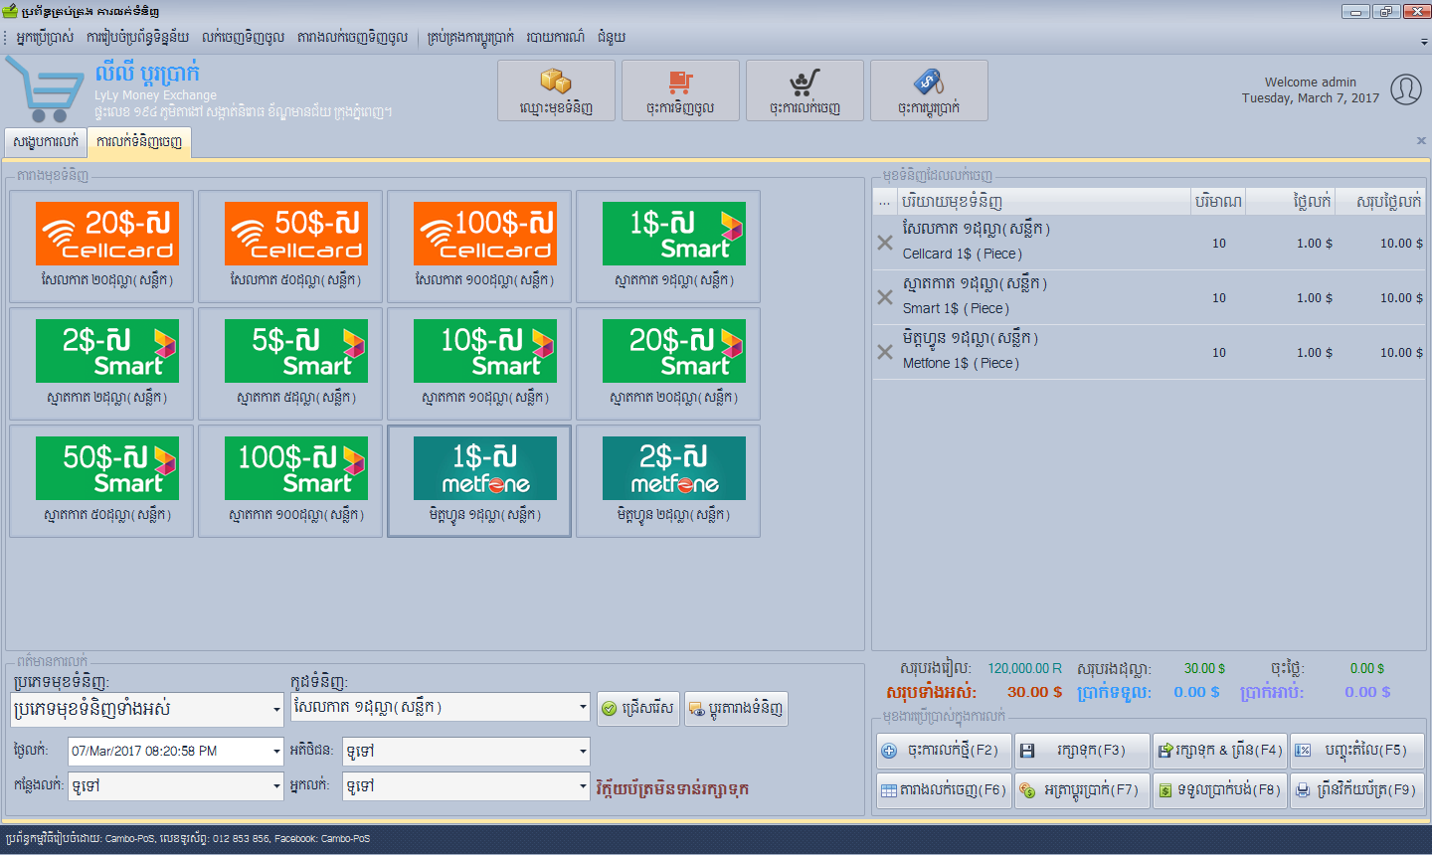Apply a discount with the F5 percent button
The height and width of the screenshot is (855, 1432).
point(1357,751)
